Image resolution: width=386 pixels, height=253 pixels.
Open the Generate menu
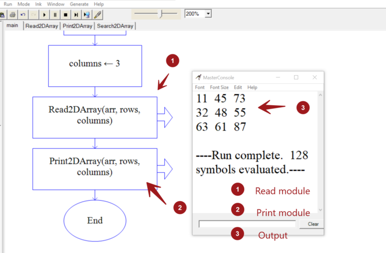coord(79,4)
